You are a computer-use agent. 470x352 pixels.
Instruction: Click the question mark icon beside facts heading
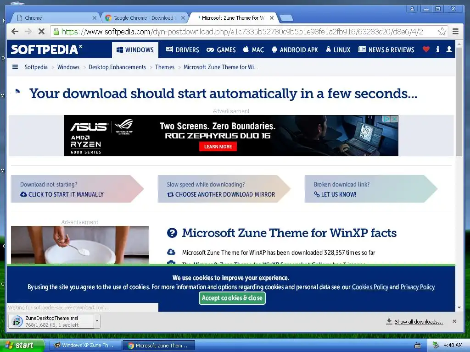click(x=172, y=232)
